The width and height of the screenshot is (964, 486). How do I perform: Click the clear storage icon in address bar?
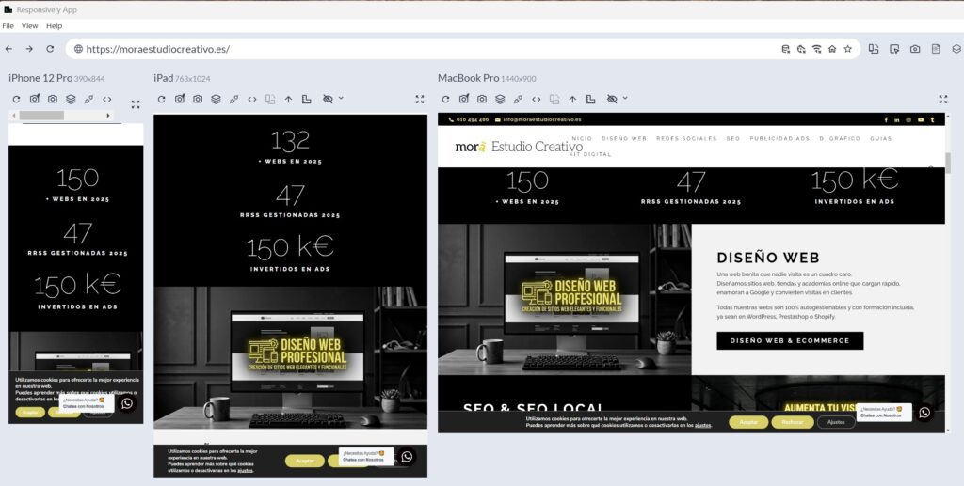click(x=786, y=49)
